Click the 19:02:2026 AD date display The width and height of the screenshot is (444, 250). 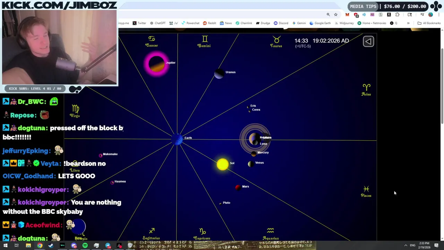(331, 41)
